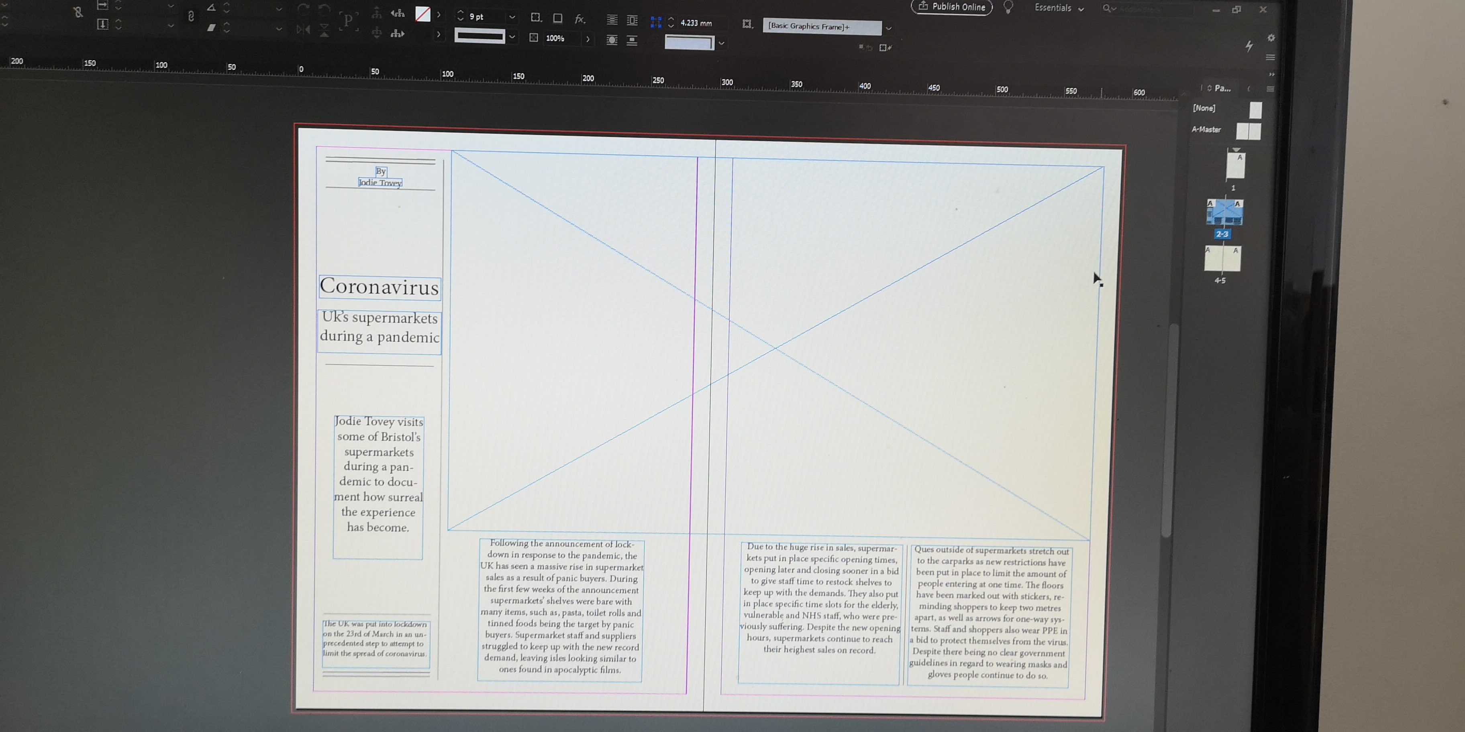This screenshot has height=732, width=1465.
Task: Open control panel settings gear
Action: (1271, 38)
